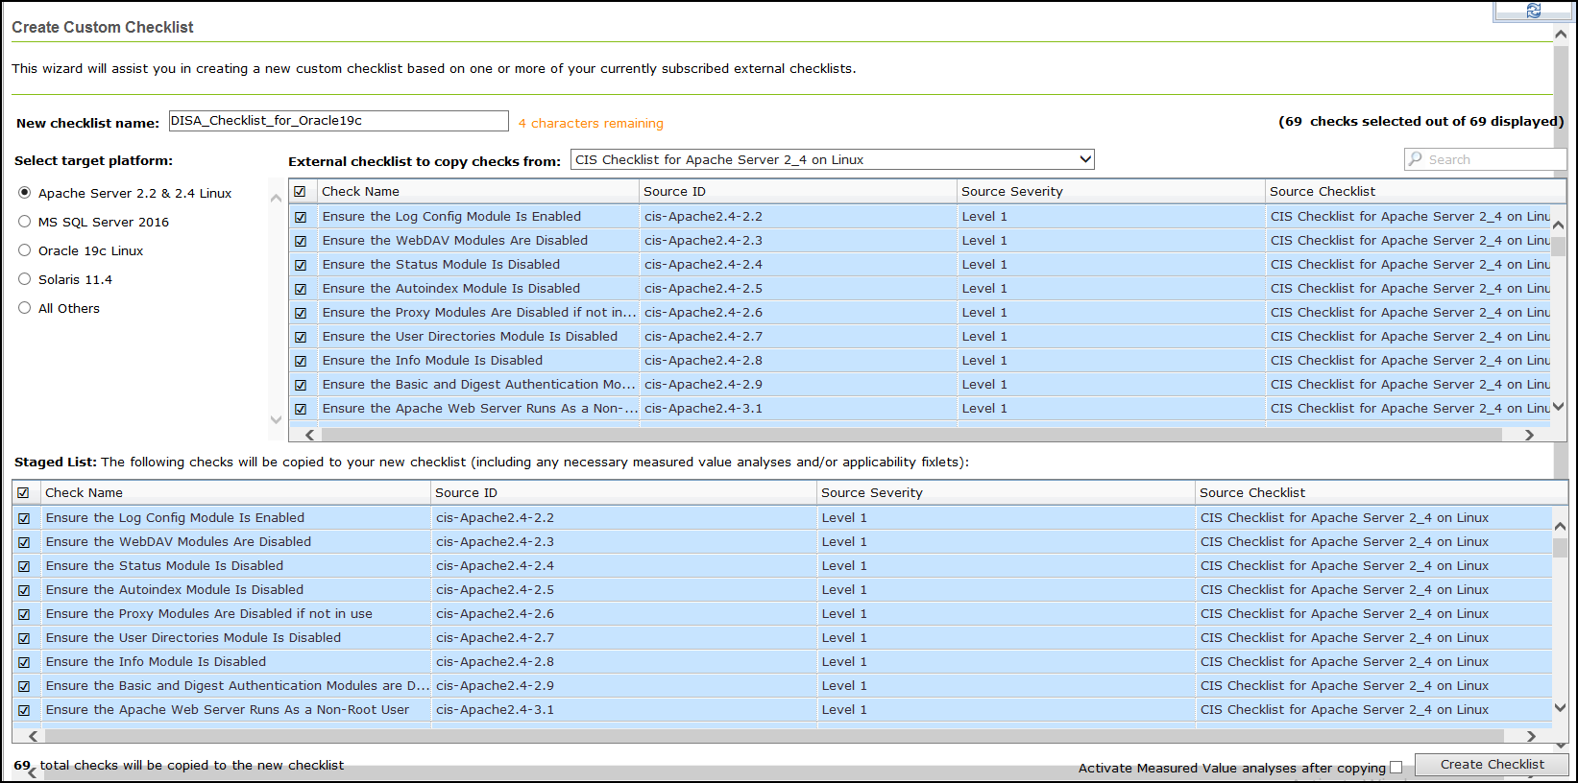The height and width of the screenshot is (783, 1578).
Task: Sort external checks by the Source ID column
Action: tap(798, 191)
